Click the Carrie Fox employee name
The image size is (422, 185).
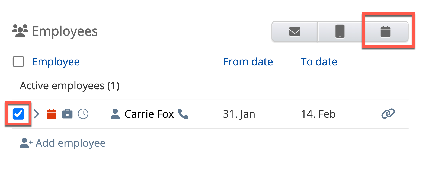[x=149, y=114]
